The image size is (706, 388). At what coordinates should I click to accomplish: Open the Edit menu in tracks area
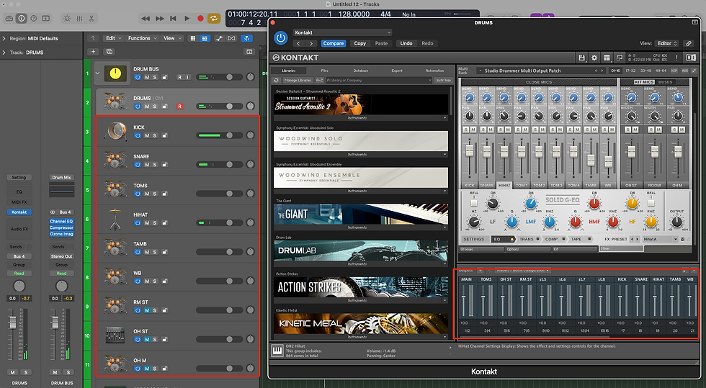pyautogui.click(x=113, y=38)
